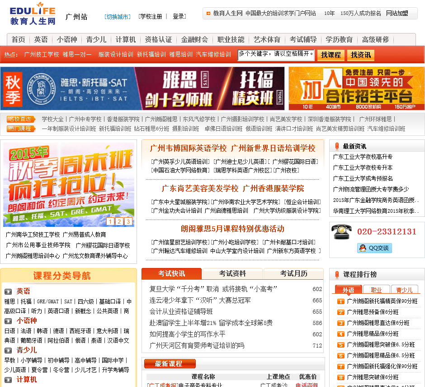The height and width of the screenshot is (387, 425).
Task: Open 学校大全 in 名校直达 row
Action: click(x=52, y=119)
